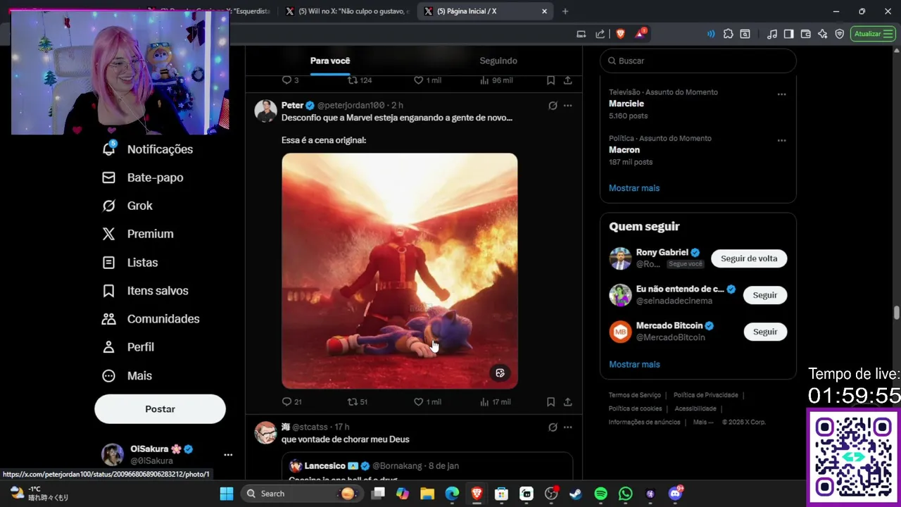901x507 pixels.
Task: Click the Atualizar browser update button
Action: coord(873,34)
